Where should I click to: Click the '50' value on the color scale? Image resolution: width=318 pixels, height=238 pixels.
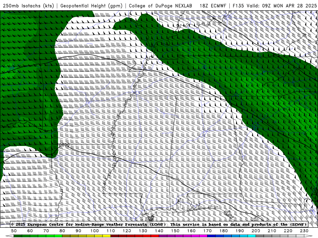pyautogui.click(x=14, y=231)
